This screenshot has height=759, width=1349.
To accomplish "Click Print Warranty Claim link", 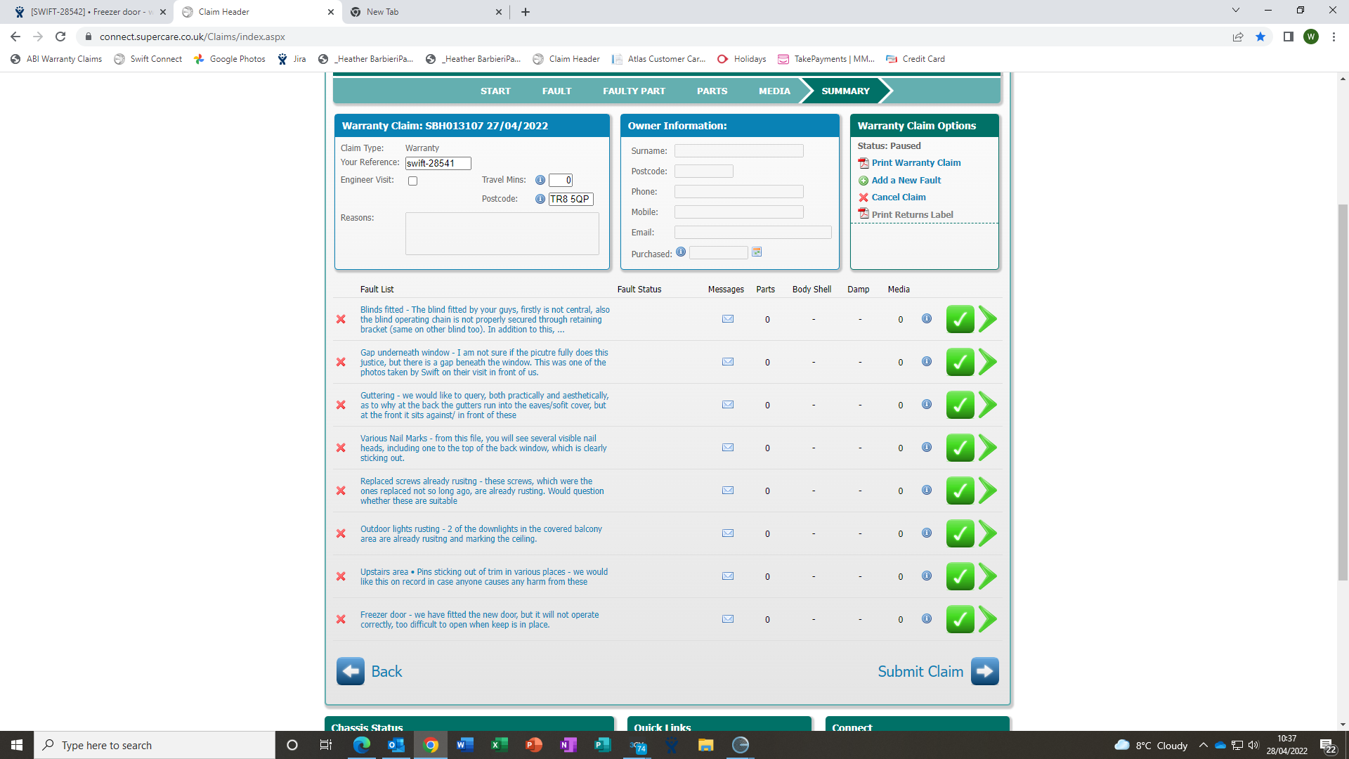I will (915, 163).
